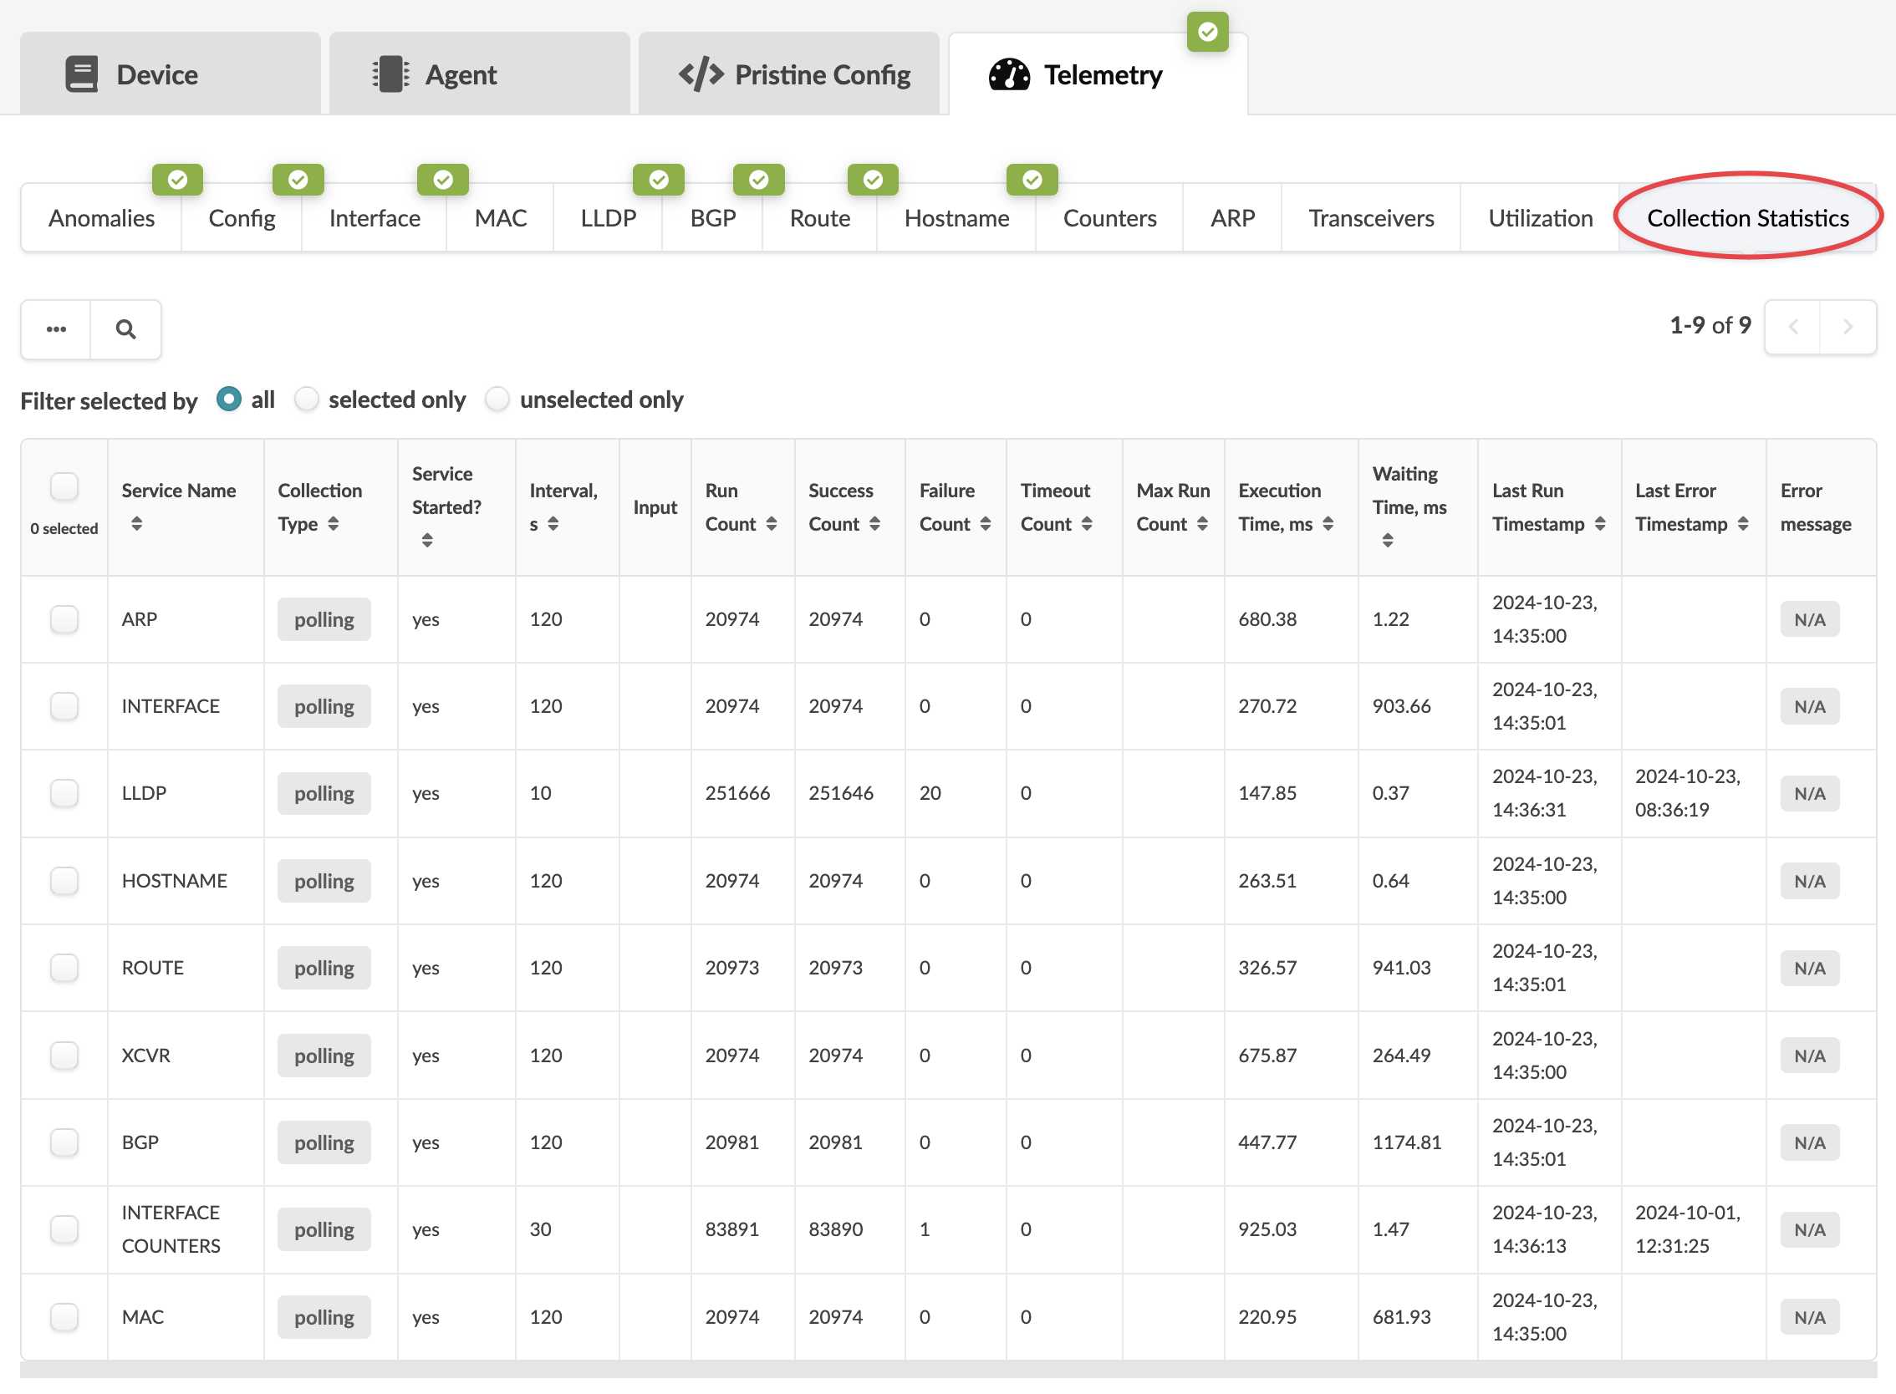Sort by Failure Count column

985,524
